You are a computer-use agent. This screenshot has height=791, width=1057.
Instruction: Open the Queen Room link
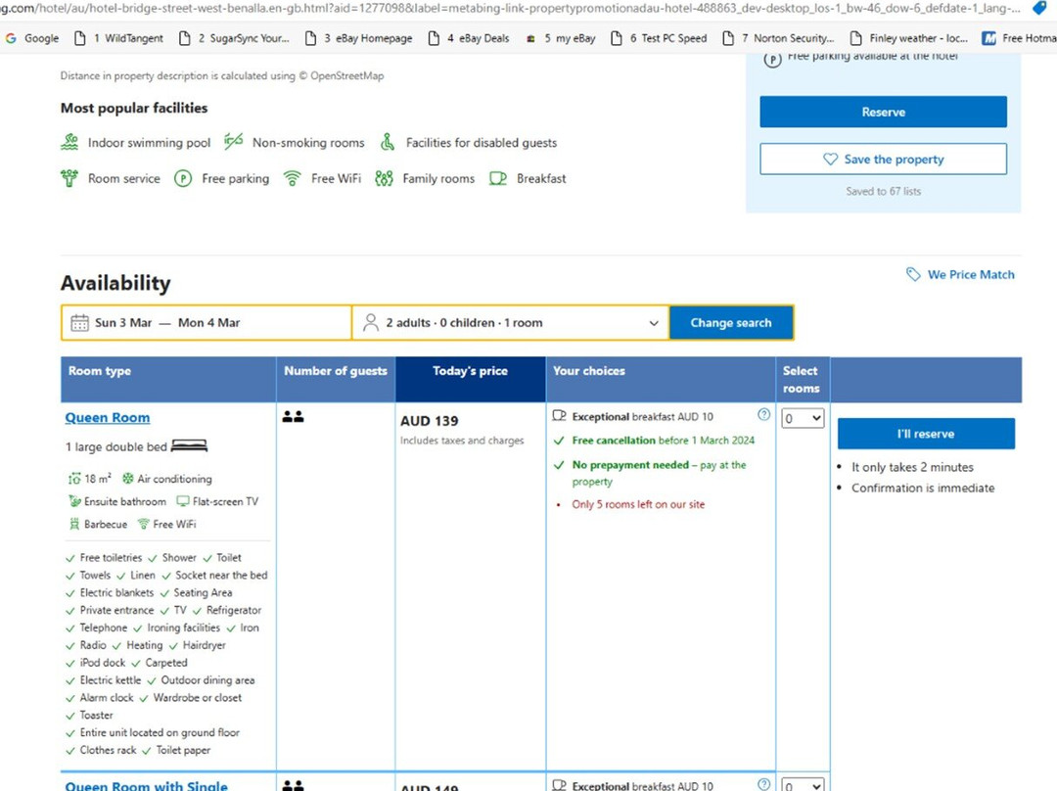coord(108,418)
